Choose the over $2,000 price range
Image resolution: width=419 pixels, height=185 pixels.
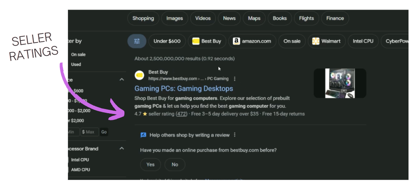coord(76,121)
